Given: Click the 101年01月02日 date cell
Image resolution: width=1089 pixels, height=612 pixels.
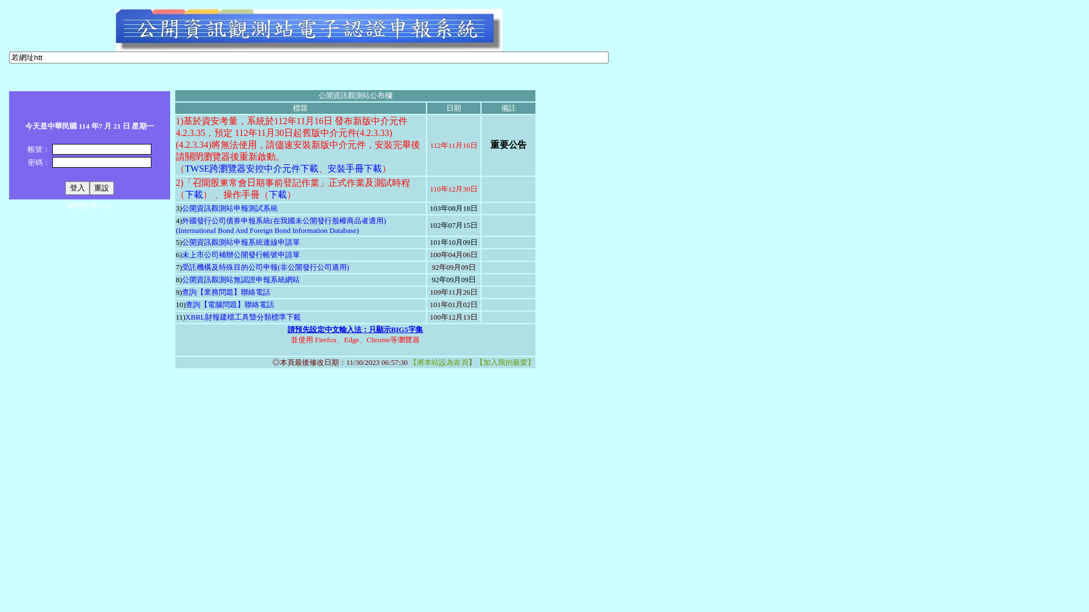Looking at the screenshot, I should 454,305.
